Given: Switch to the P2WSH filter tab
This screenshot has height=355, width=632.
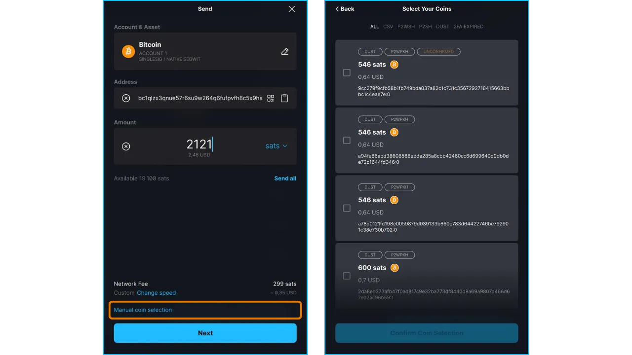Looking at the screenshot, I should pos(406,27).
